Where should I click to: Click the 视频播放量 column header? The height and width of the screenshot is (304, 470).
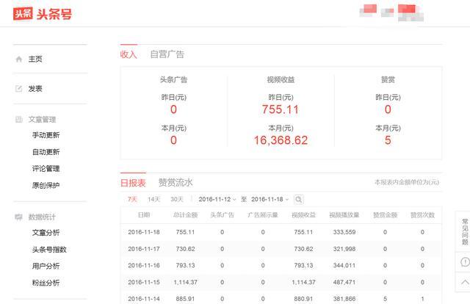(x=344, y=215)
